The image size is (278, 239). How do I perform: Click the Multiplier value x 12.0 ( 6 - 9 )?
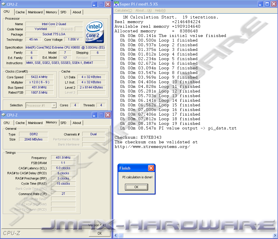pos(39,82)
